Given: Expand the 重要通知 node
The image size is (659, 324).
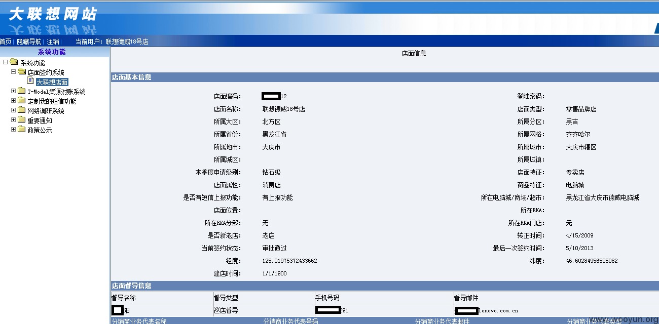Looking at the screenshot, I should tap(14, 120).
